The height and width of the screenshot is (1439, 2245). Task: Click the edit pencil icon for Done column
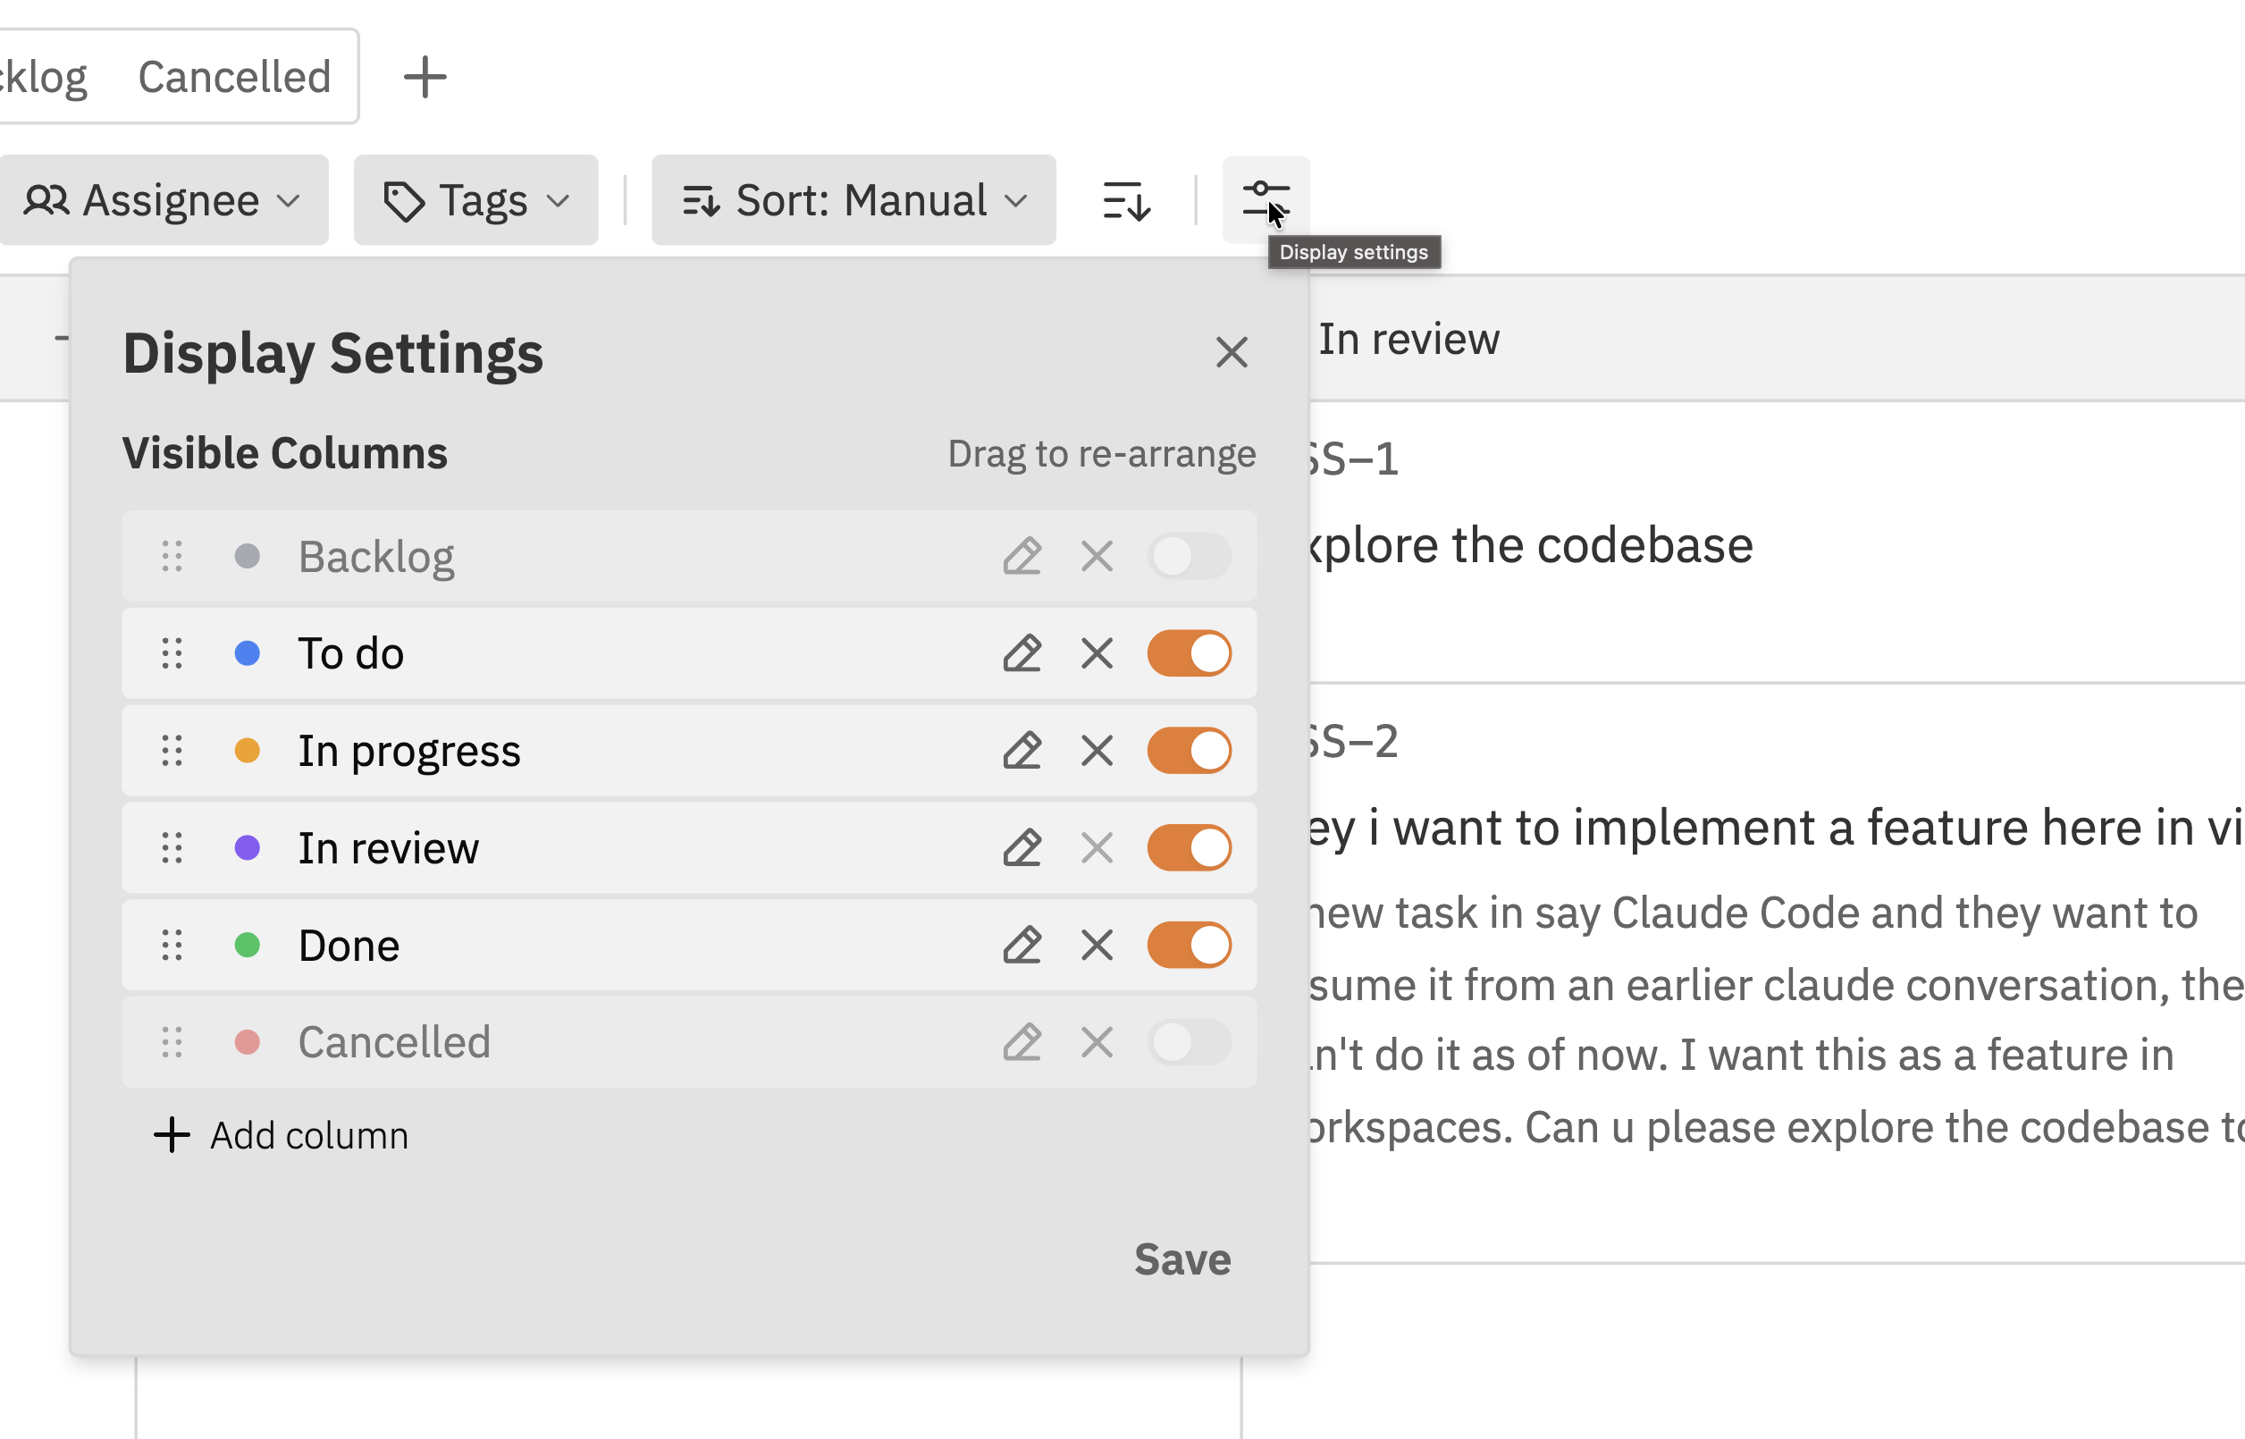pyautogui.click(x=1022, y=945)
